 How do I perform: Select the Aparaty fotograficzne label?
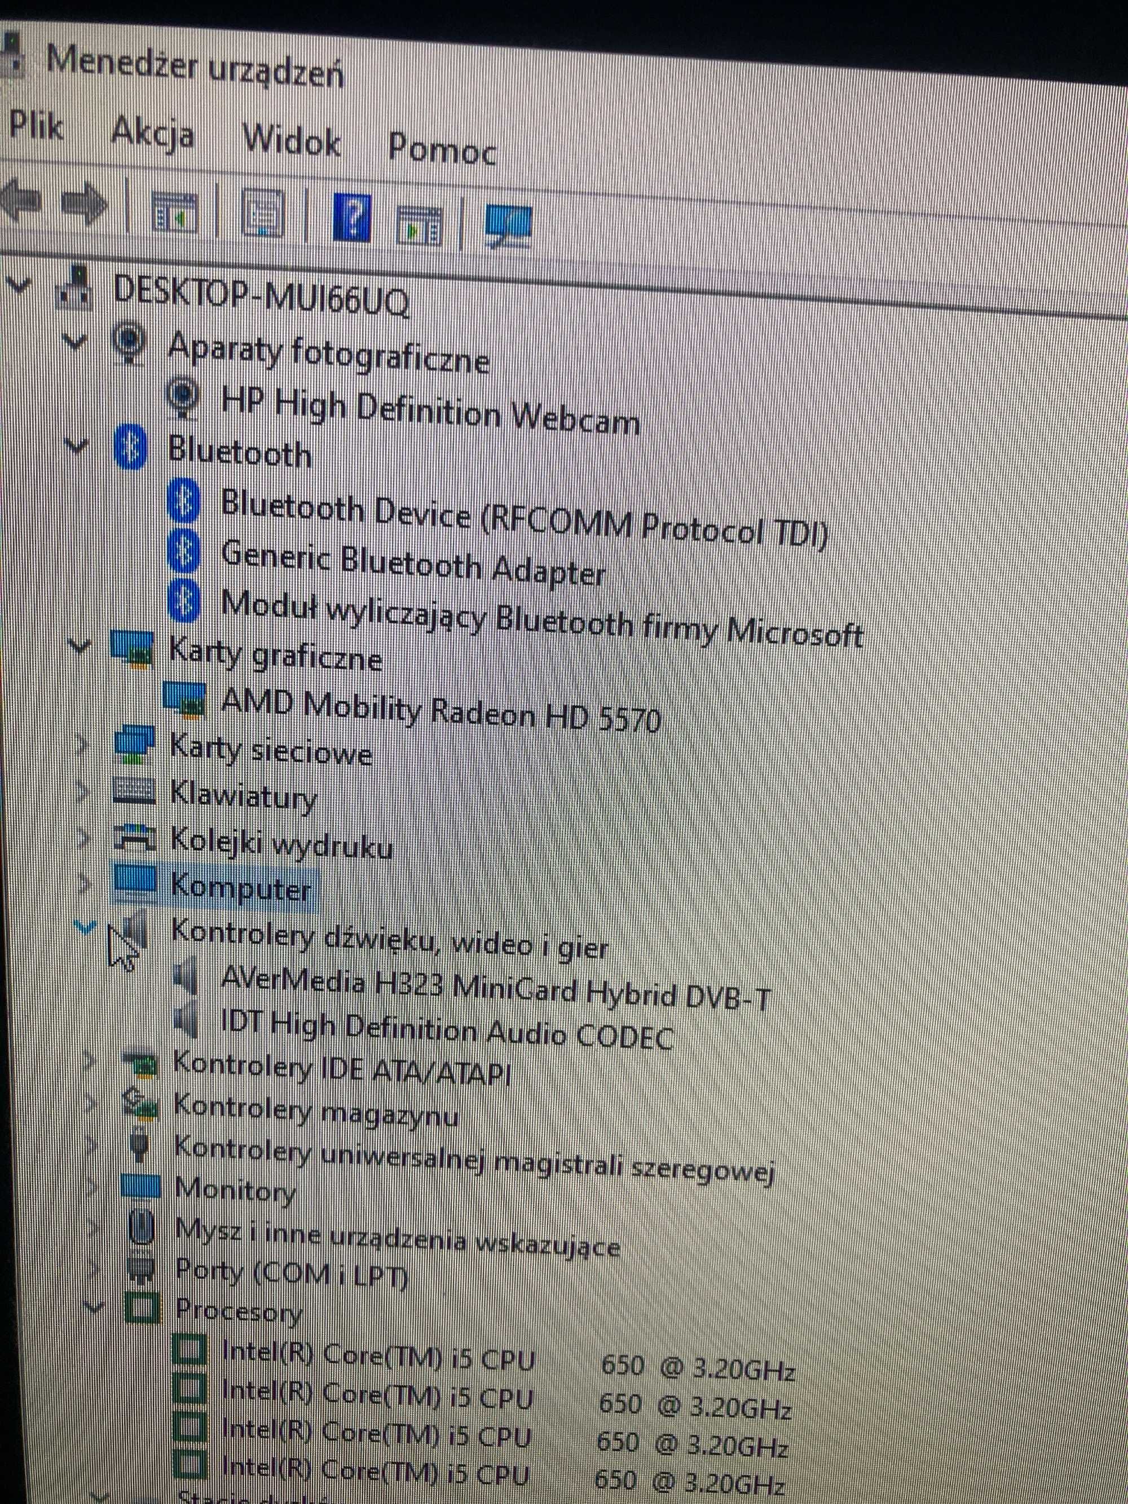[329, 353]
